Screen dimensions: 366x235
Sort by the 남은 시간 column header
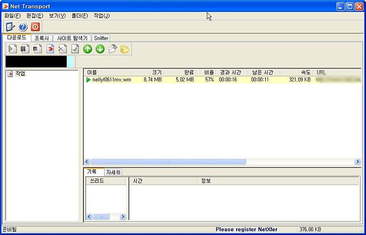264,72
